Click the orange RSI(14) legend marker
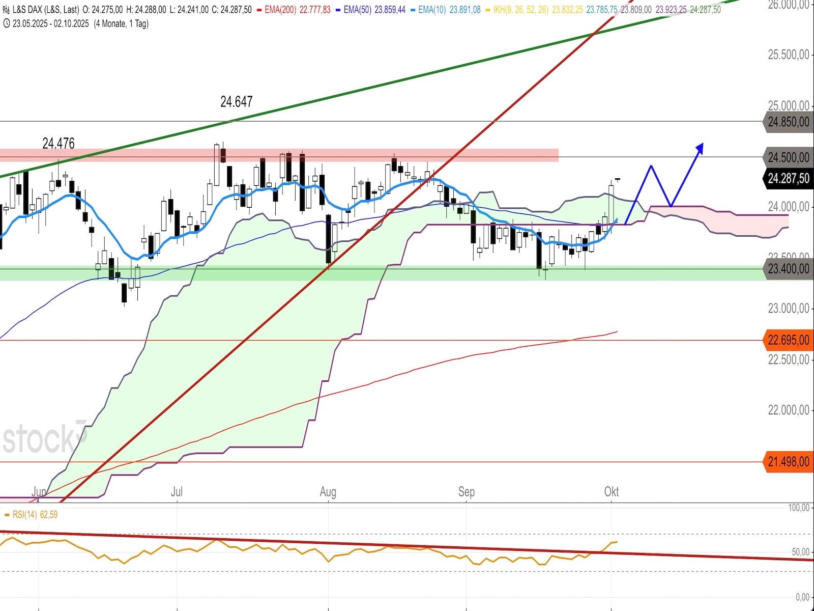814x611 pixels. point(7,515)
